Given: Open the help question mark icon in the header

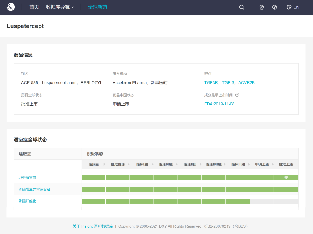Looking at the screenshot, I should click(x=275, y=7).
